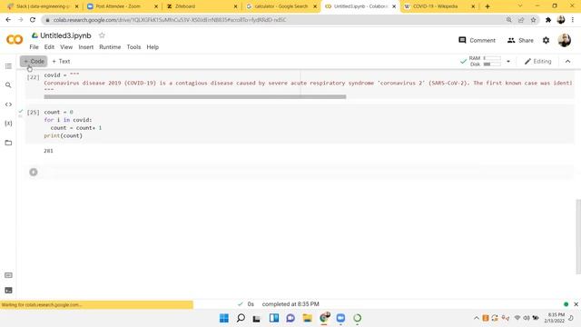
Task: Open the View menu
Action: tap(66, 47)
